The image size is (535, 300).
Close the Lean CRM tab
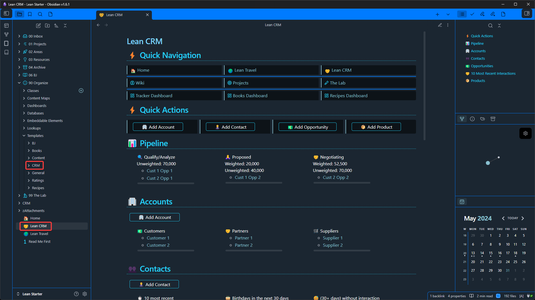147,15
